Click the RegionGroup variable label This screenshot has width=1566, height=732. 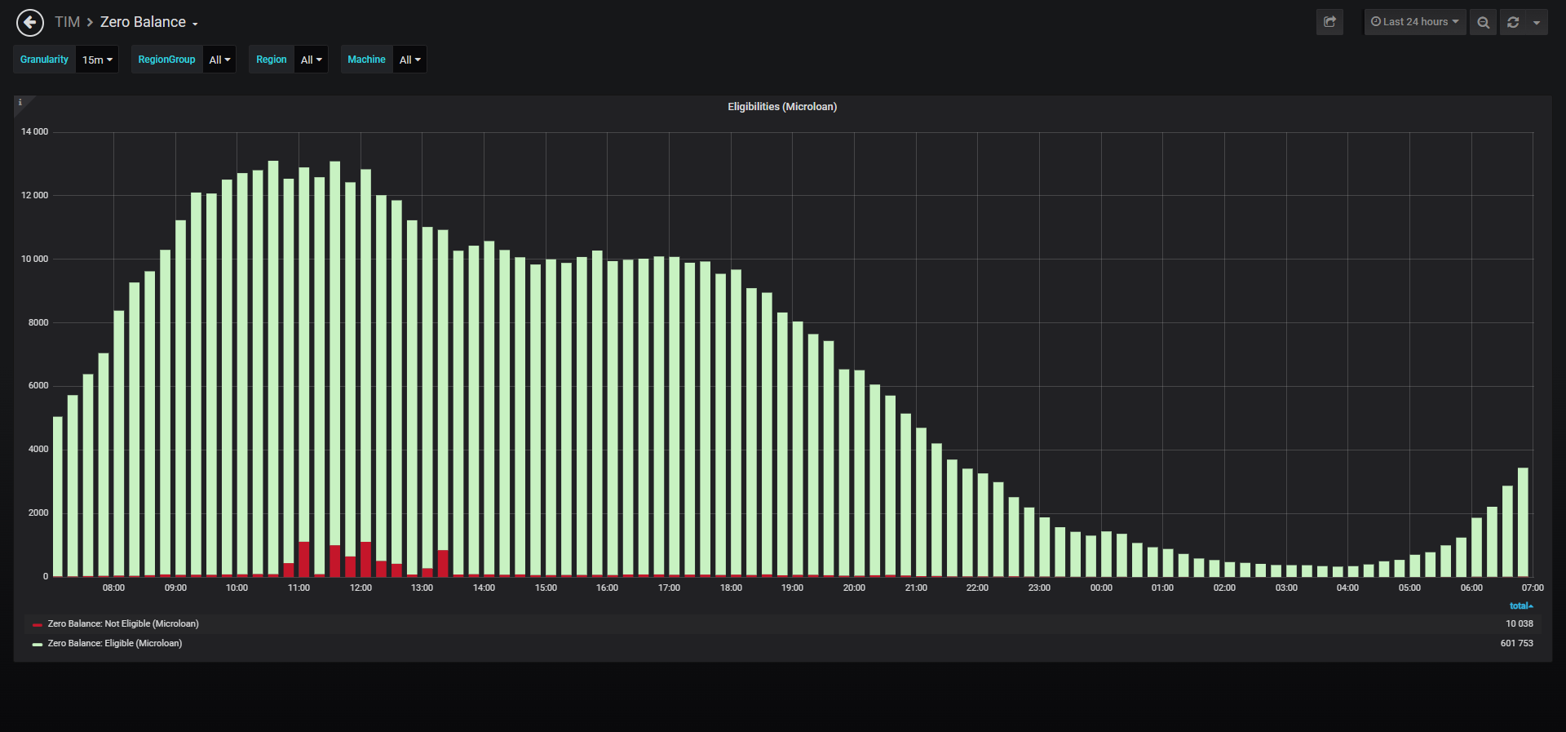[167, 60]
